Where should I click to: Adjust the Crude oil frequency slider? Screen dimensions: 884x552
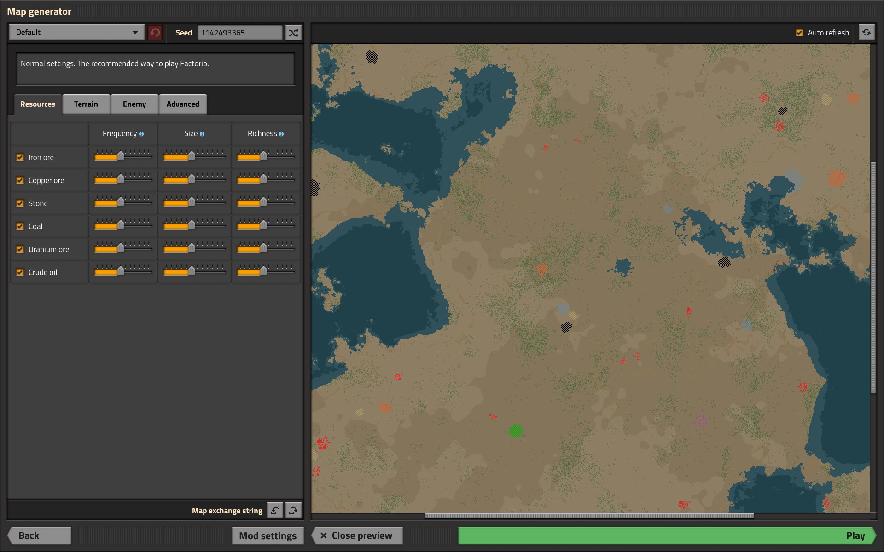click(x=123, y=271)
